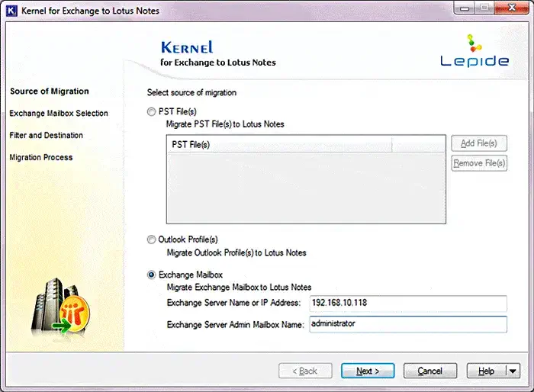Click the Back button
The height and width of the screenshot is (392, 534).
tap(305, 371)
